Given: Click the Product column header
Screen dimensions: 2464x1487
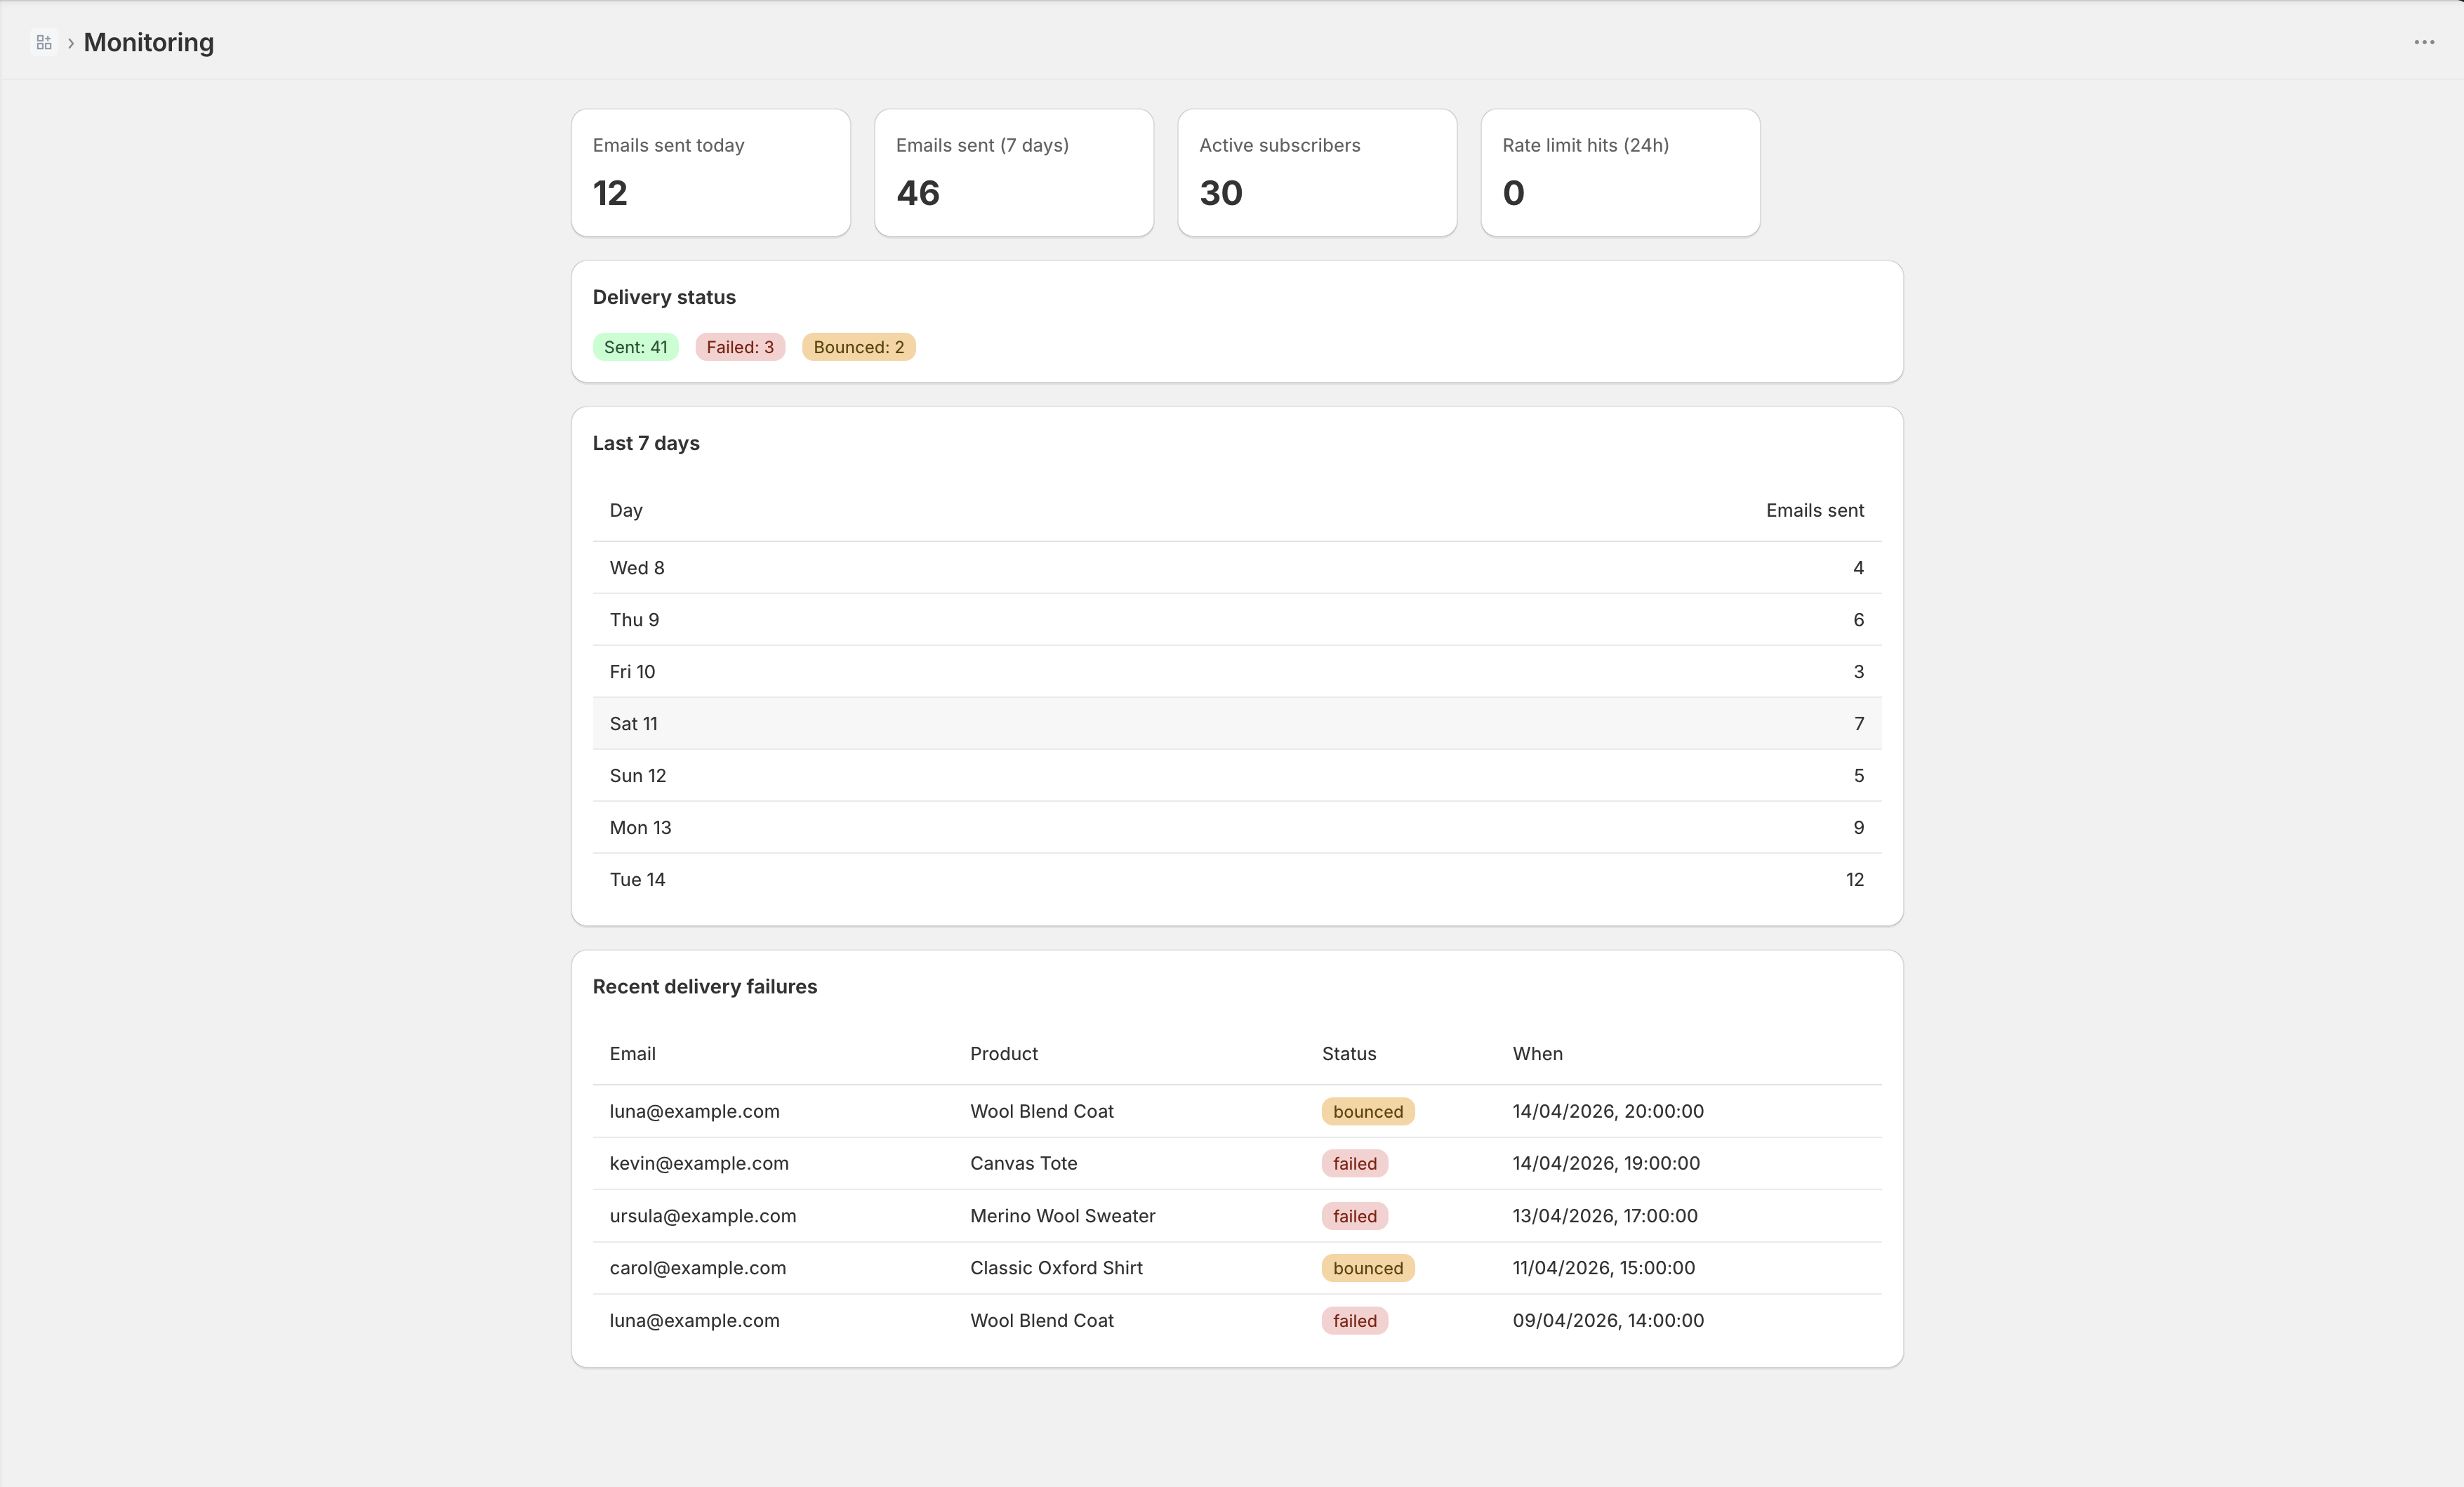Looking at the screenshot, I should (x=1004, y=1054).
